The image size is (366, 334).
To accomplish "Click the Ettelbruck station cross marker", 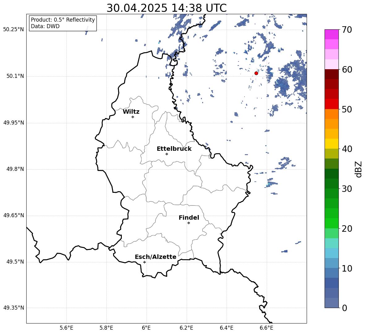I will click(x=167, y=154).
